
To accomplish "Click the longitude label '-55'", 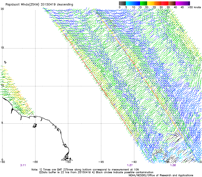I will click(x=35, y=162).
